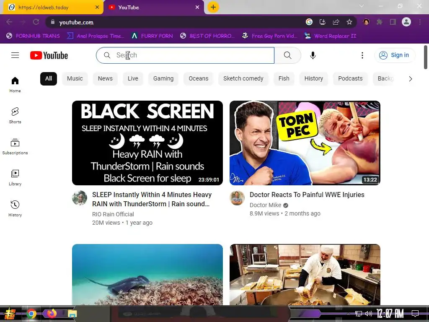Open Torn Pec WWE injuries thumbnail
The height and width of the screenshot is (322, 429).
(305, 143)
